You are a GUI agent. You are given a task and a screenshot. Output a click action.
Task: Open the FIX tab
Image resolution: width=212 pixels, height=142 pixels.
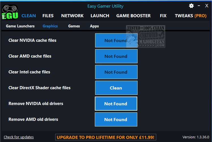pos(163,16)
